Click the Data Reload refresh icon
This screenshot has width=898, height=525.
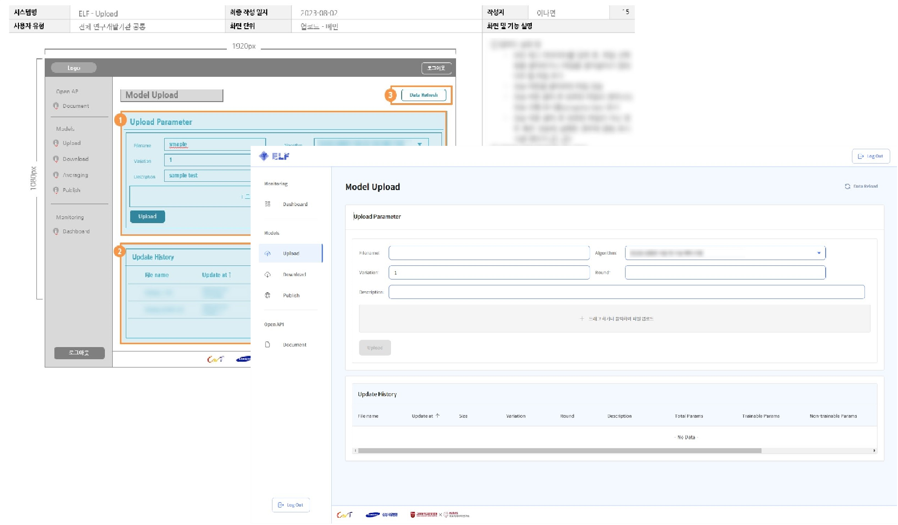(x=847, y=186)
